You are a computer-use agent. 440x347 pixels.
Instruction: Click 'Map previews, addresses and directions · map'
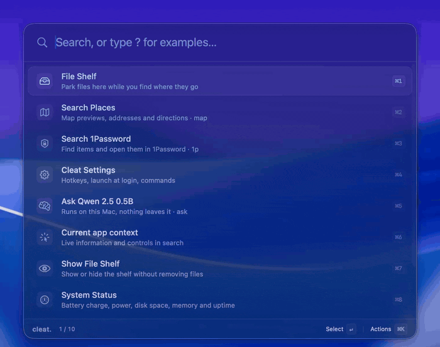134,118
